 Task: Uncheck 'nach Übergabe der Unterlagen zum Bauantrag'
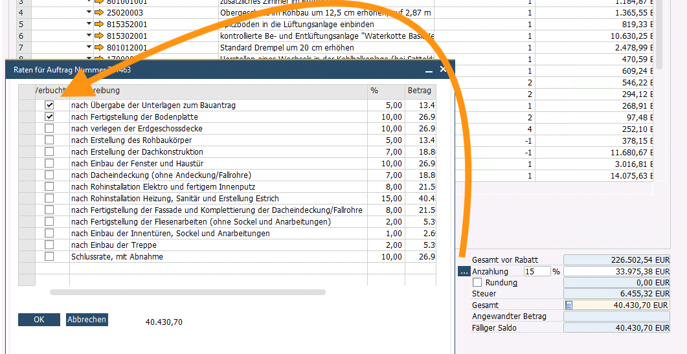click(x=49, y=105)
